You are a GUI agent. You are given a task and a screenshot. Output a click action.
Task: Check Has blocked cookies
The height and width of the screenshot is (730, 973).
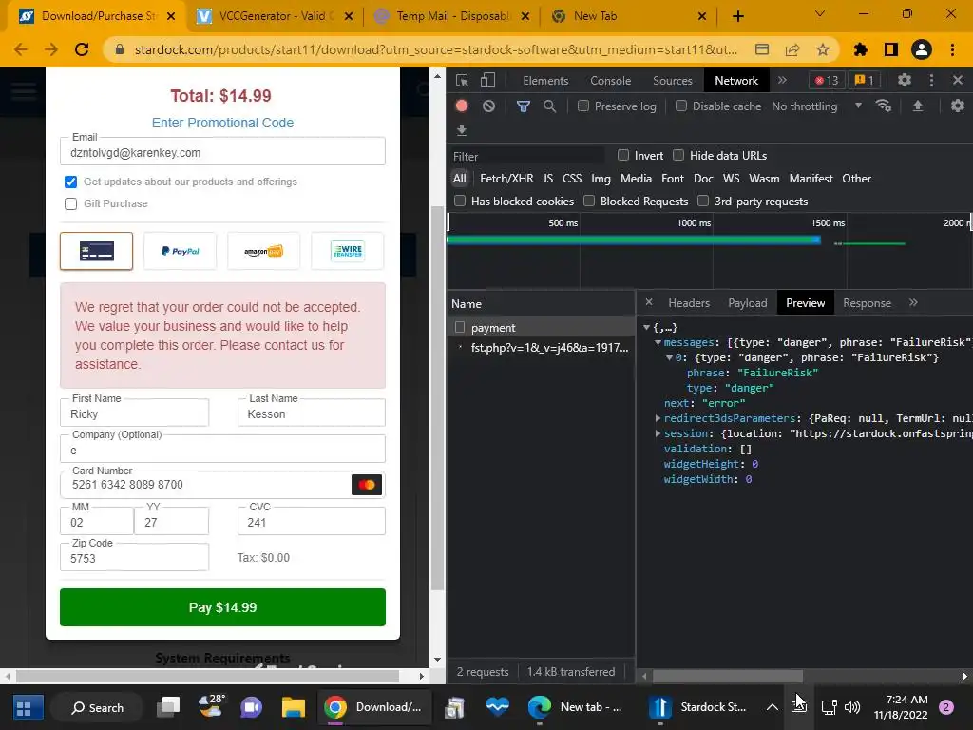(460, 202)
